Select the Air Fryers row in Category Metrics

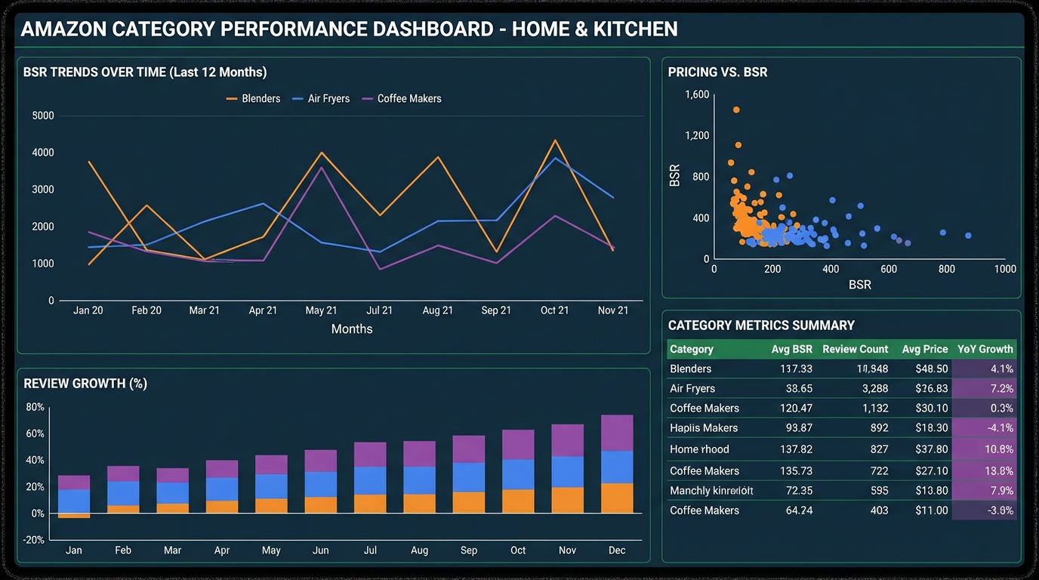click(x=692, y=388)
